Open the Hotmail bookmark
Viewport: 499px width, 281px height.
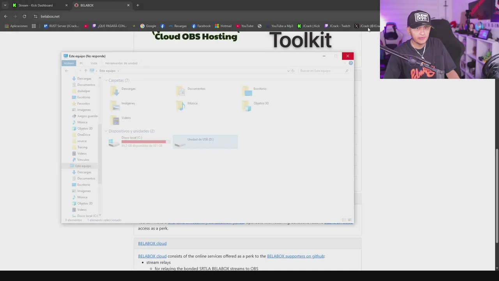tap(223, 26)
